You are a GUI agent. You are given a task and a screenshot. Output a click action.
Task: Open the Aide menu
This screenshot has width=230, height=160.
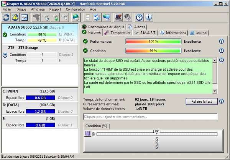click(93, 9)
